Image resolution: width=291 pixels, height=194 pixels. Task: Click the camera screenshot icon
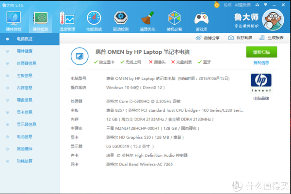coord(231,38)
